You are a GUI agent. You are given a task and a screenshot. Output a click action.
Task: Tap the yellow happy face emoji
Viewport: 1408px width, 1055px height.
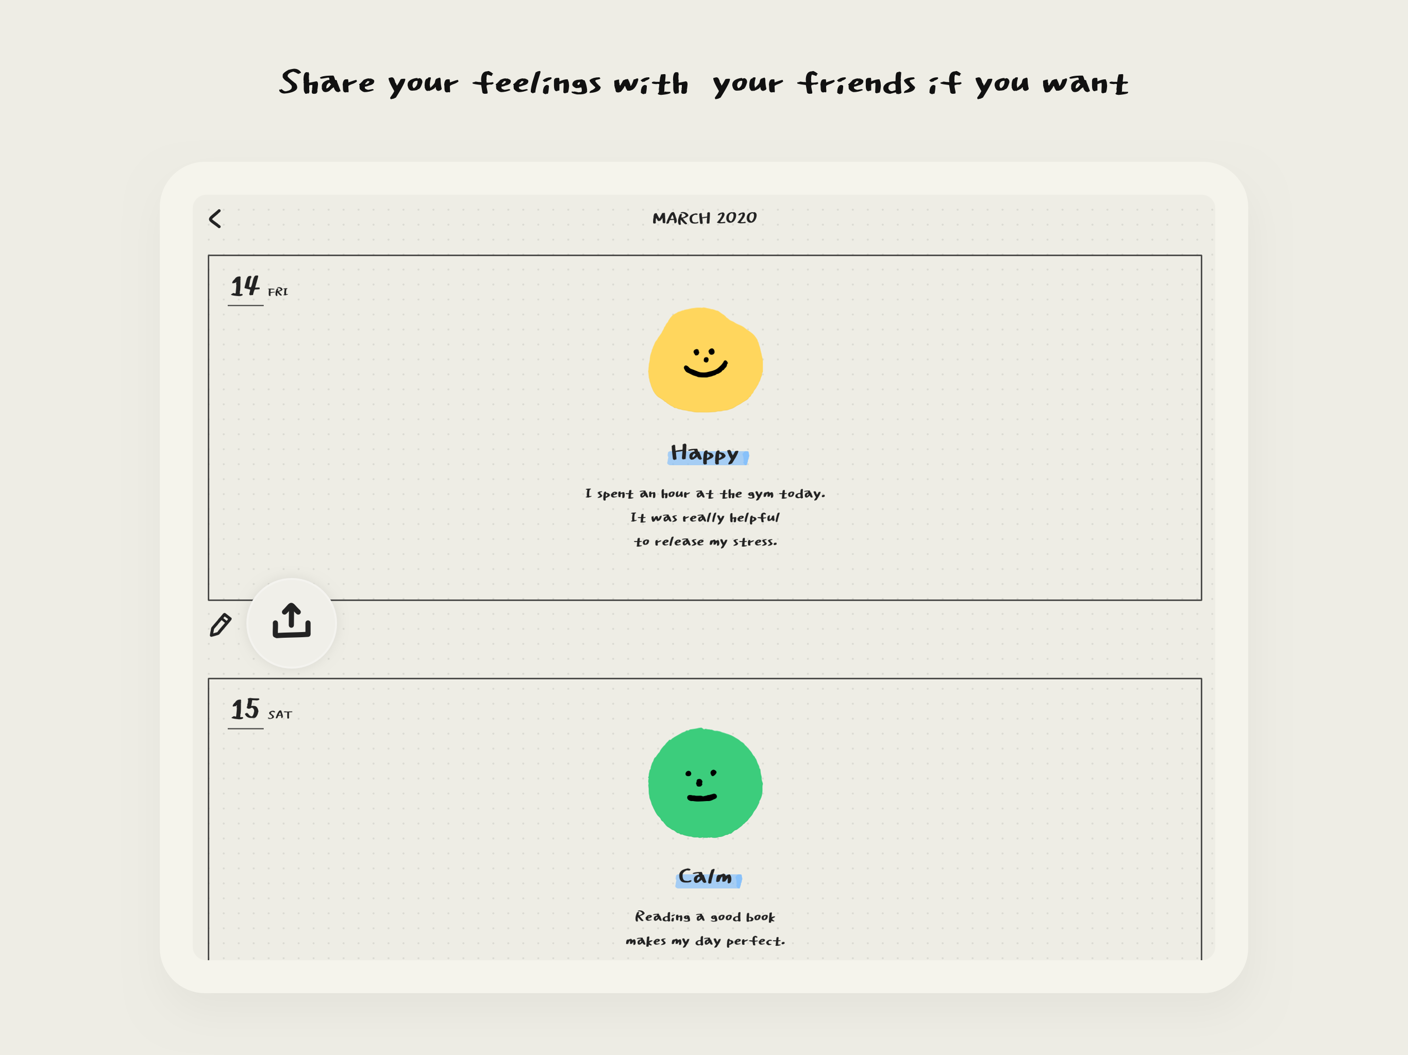coord(705,361)
